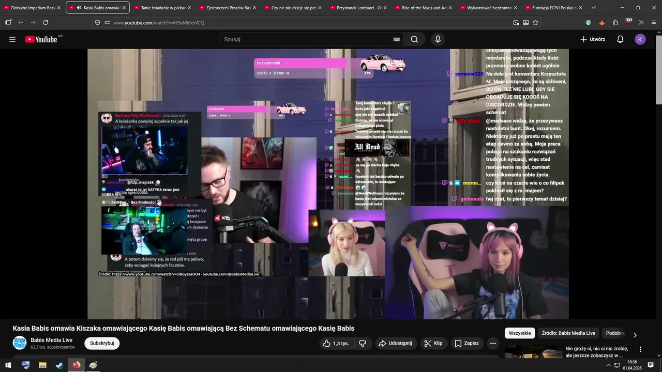Save the video with Zapisz
662x372 pixels.
click(467, 343)
